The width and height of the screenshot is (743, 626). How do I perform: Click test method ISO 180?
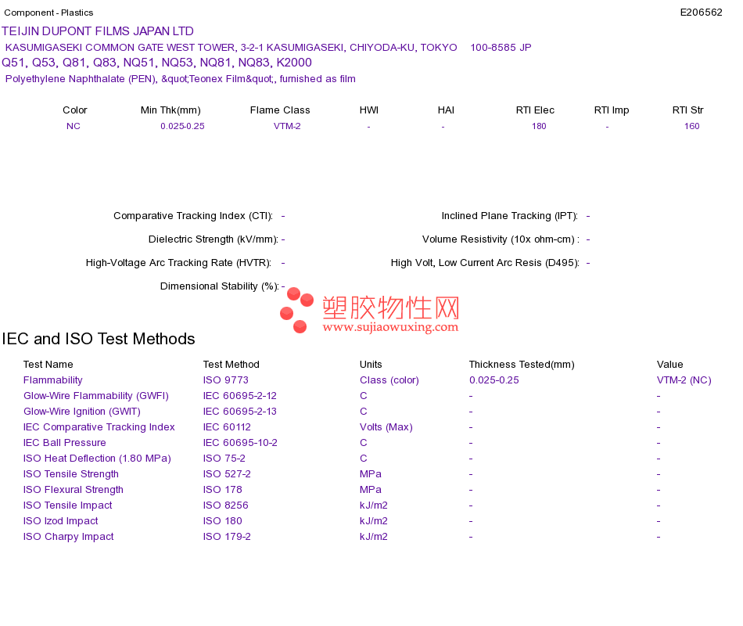(223, 520)
